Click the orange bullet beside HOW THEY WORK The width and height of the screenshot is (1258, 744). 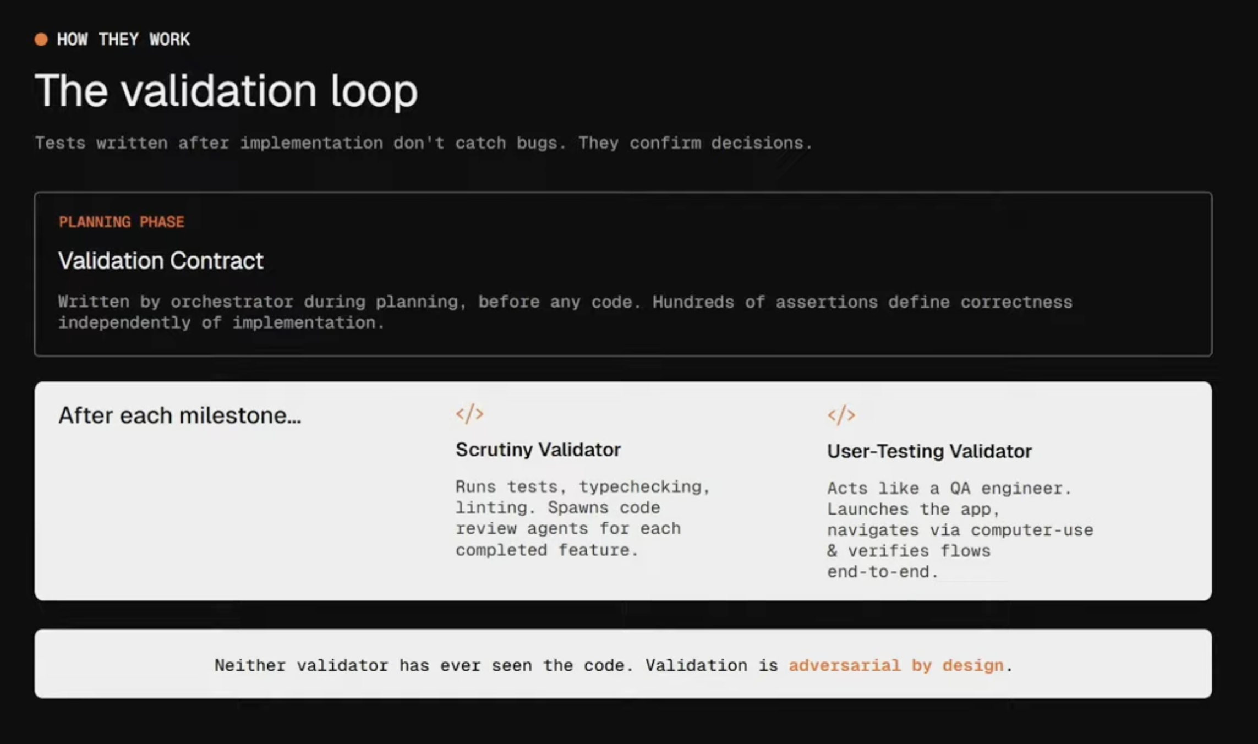[x=41, y=38]
